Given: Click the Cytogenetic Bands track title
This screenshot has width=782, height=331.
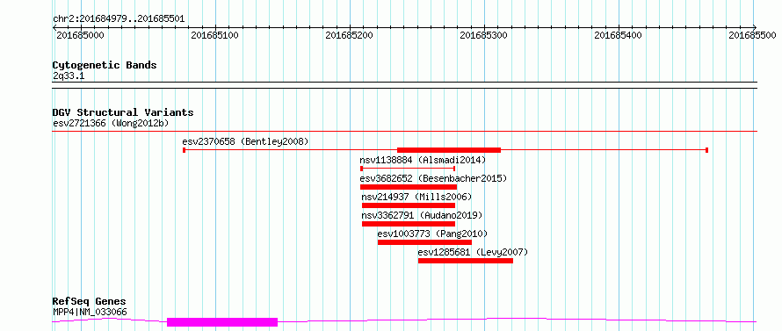Looking at the screenshot, I should click(105, 65).
